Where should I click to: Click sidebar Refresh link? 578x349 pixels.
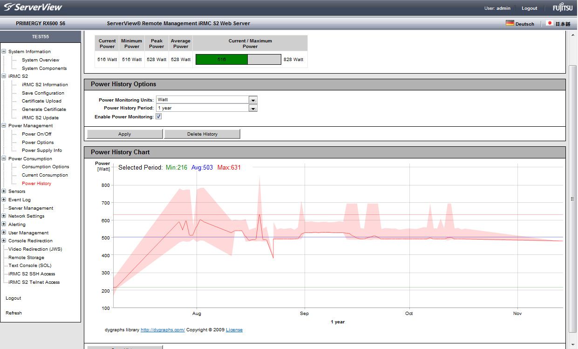[x=14, y=313]
